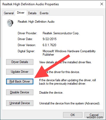Select the driver date 9/22/2015
Image resolution: width=106 pixels, height=120 pixels.
tap(50, 39)
